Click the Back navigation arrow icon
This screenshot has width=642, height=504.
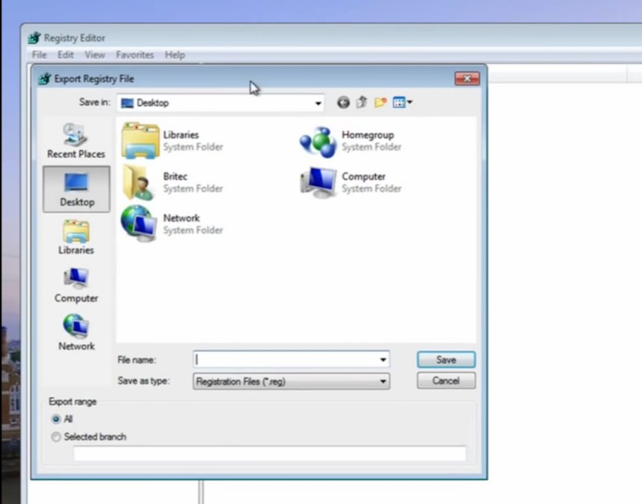pyautogui.click(x=343, y=103)
